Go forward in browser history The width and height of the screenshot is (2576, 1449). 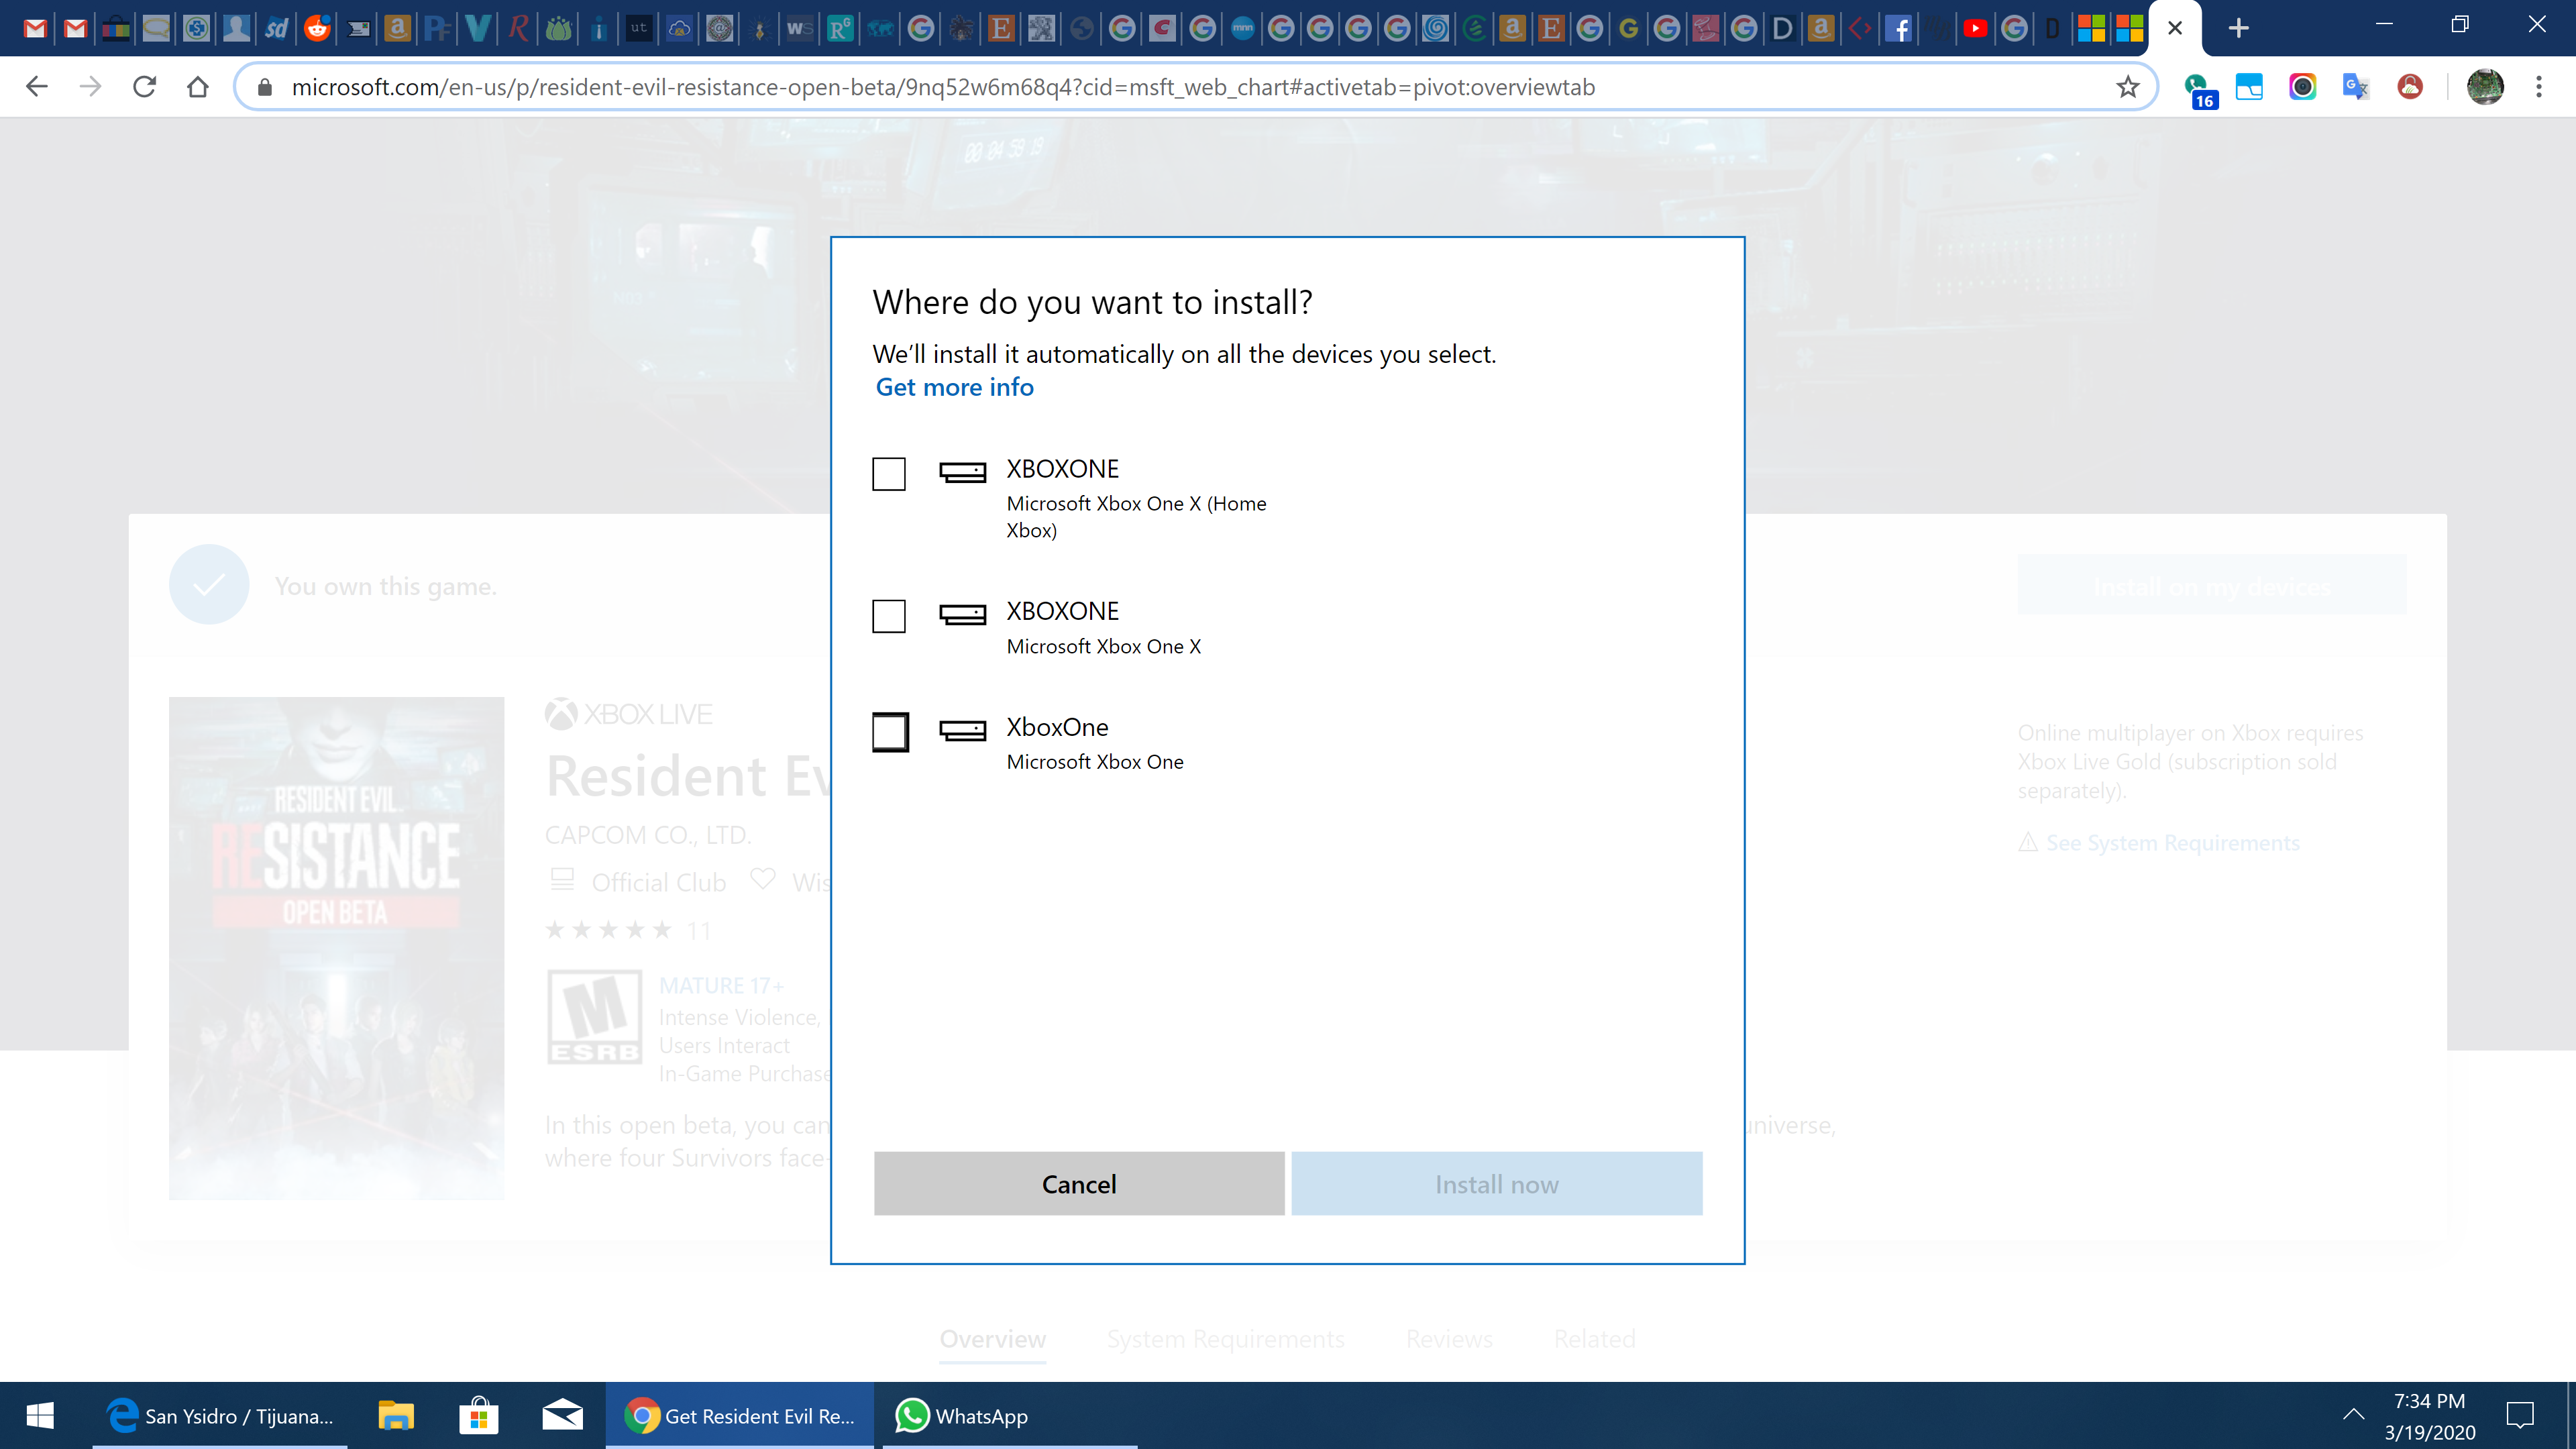91,87
